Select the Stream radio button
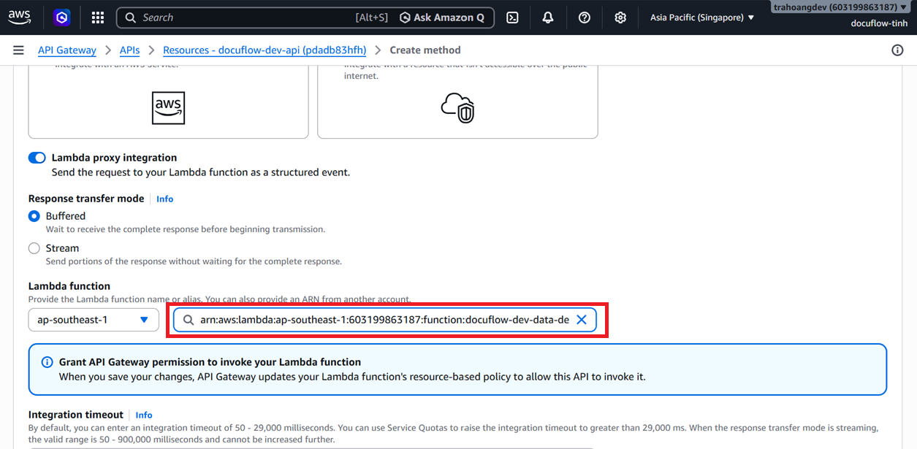The height and width of the screenshot is (449, 917). (34, 248)
